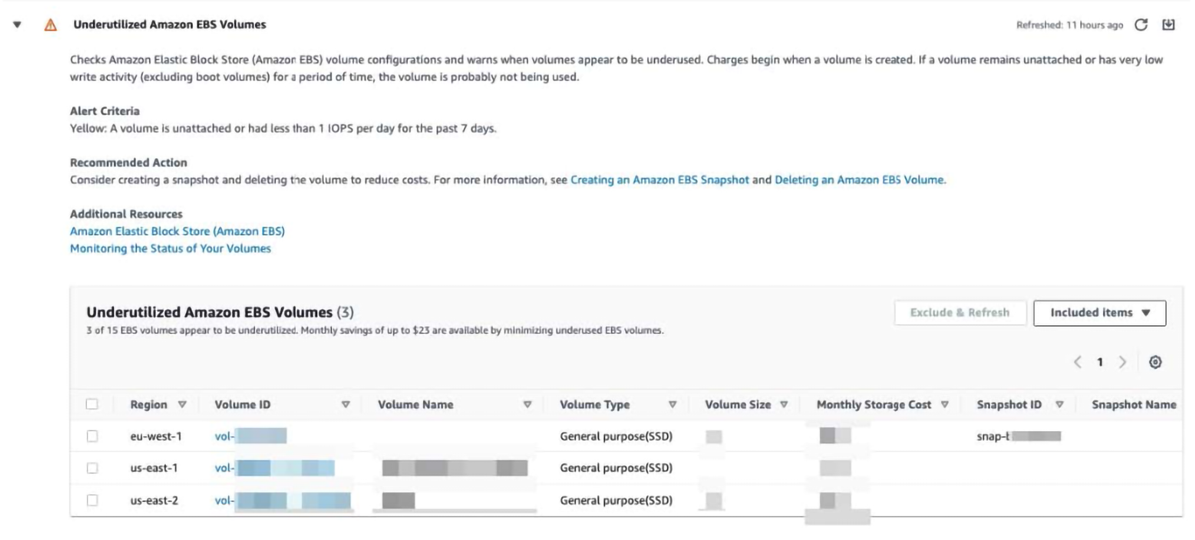Toggle the select-all header checkbox
1195x540 pixels.
tap(92, 404)
